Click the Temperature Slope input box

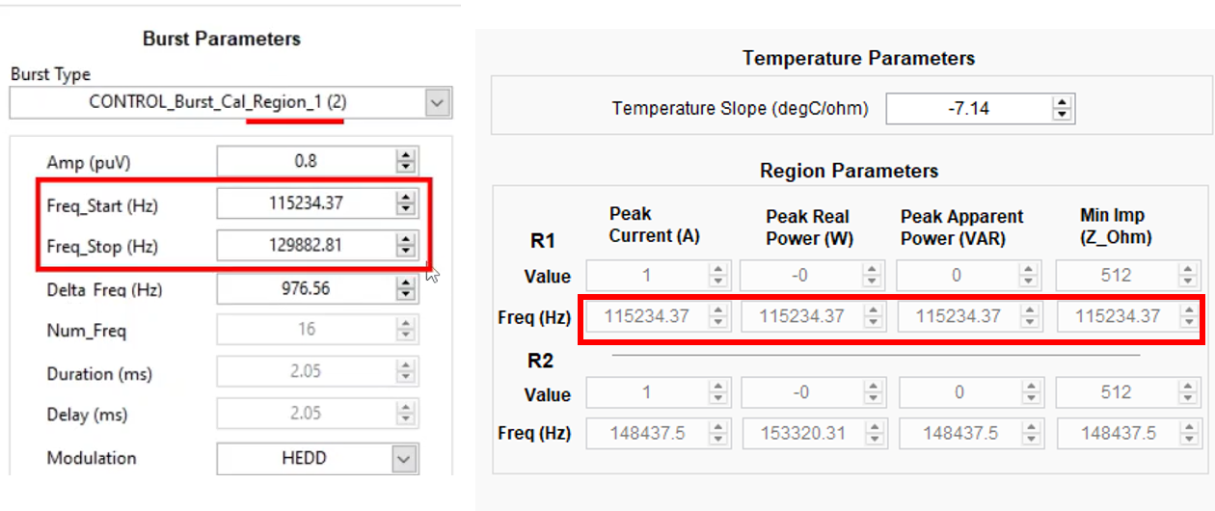coord(967,109)
